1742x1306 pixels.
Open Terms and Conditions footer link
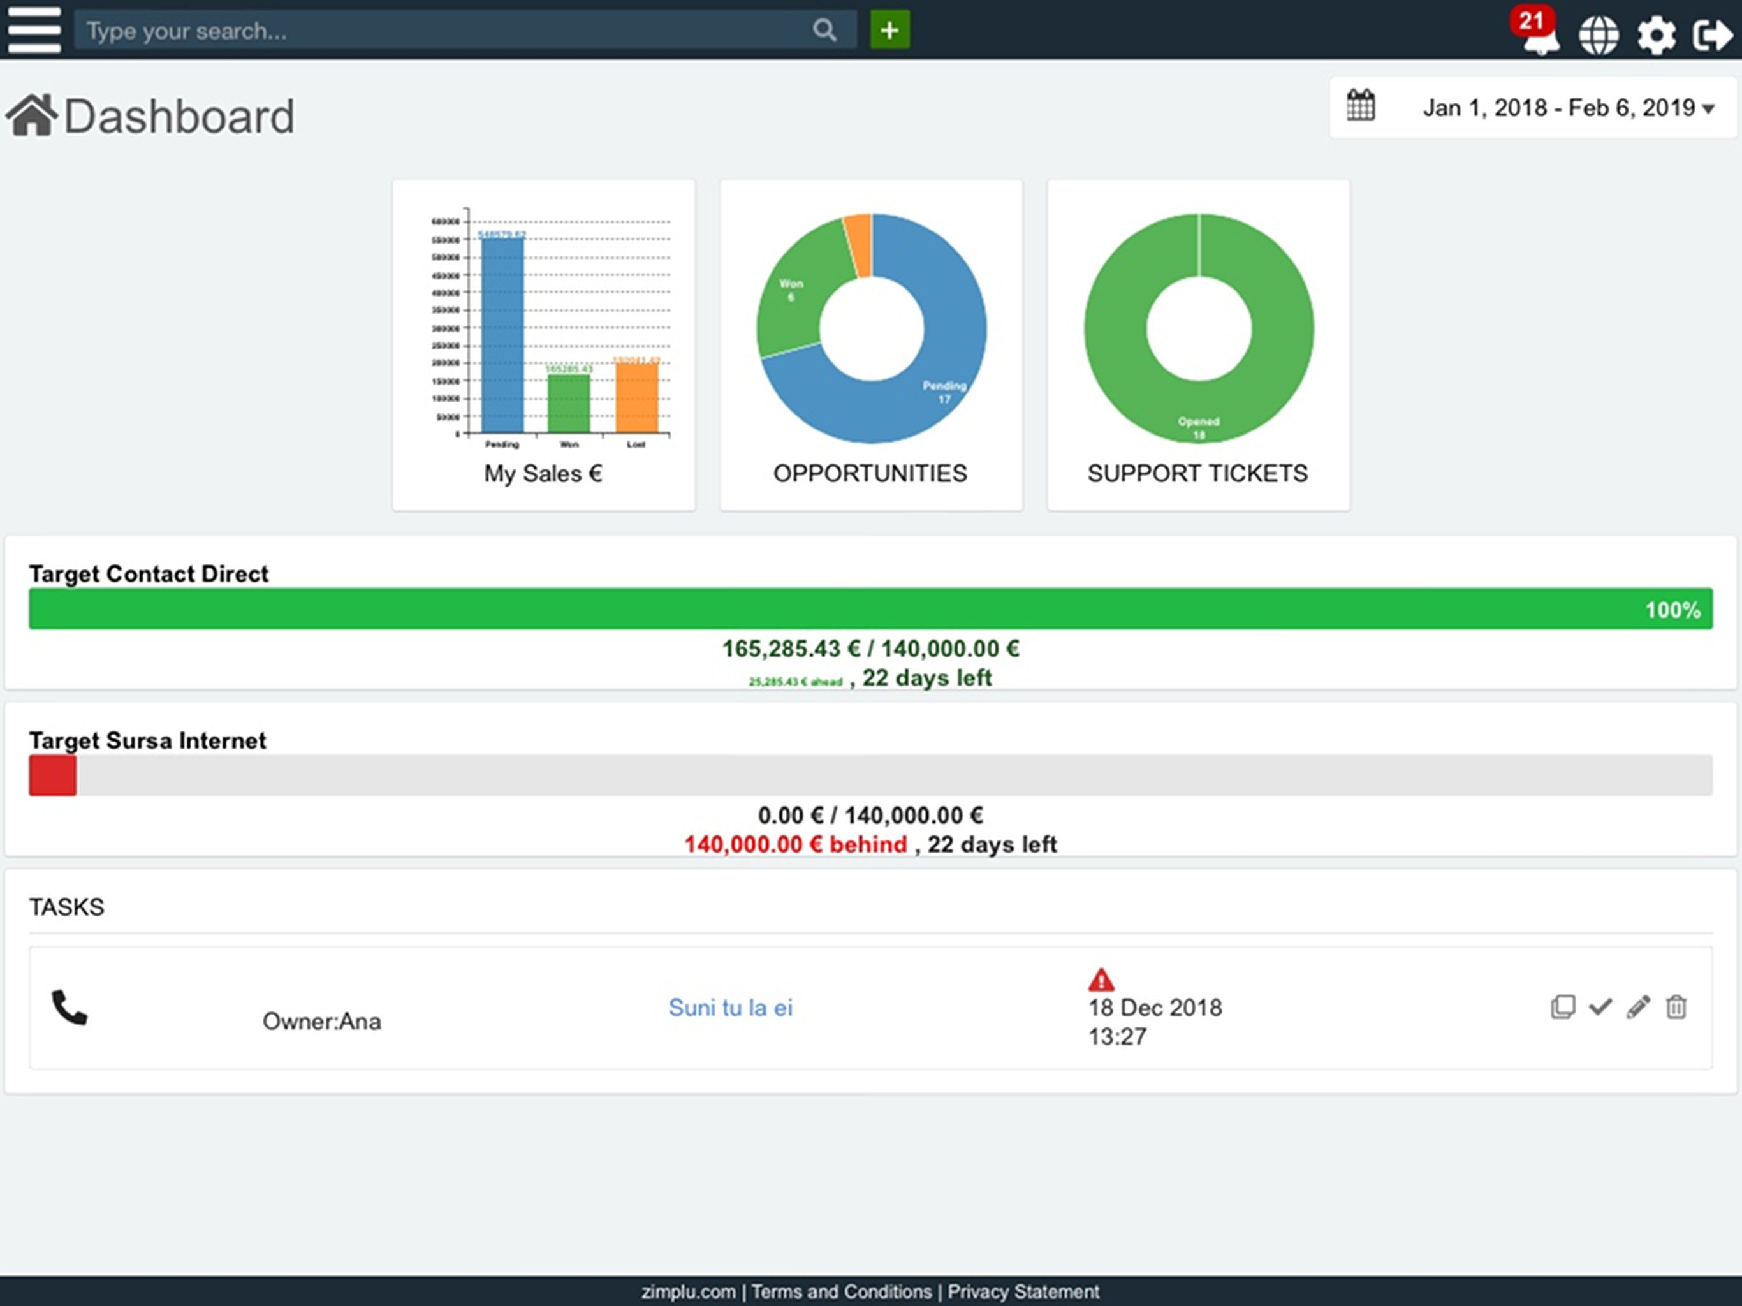(x=841, y=1292)
